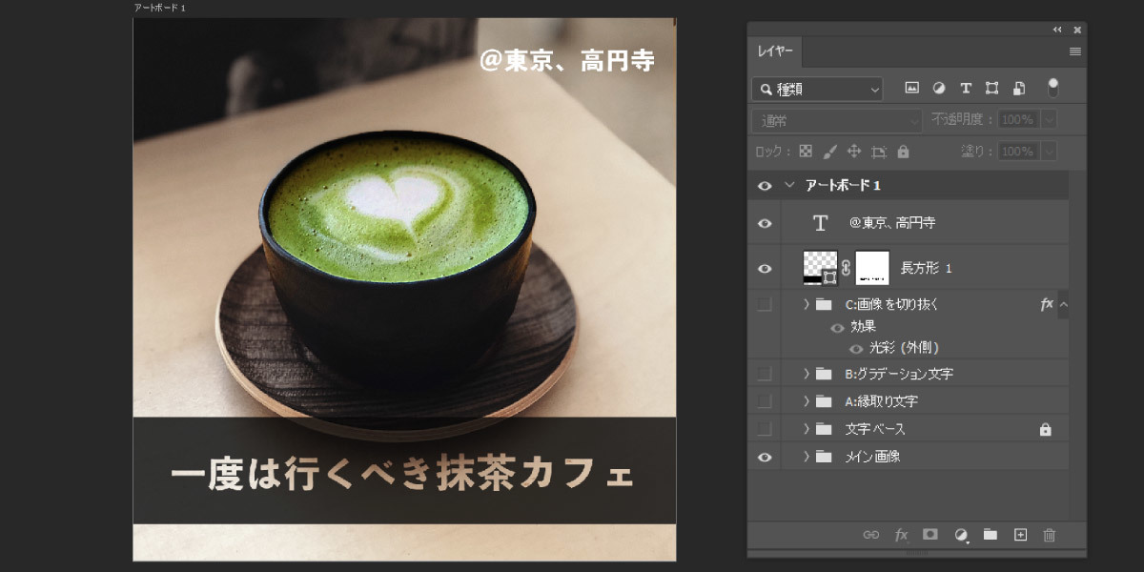This screenshot has width=1144, height=572.
Task: Hide the 長方形 1 layer
Action: coord(765,269)
